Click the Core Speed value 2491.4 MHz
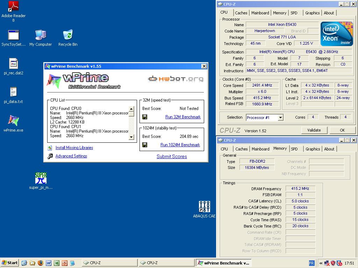 (262, 85)
